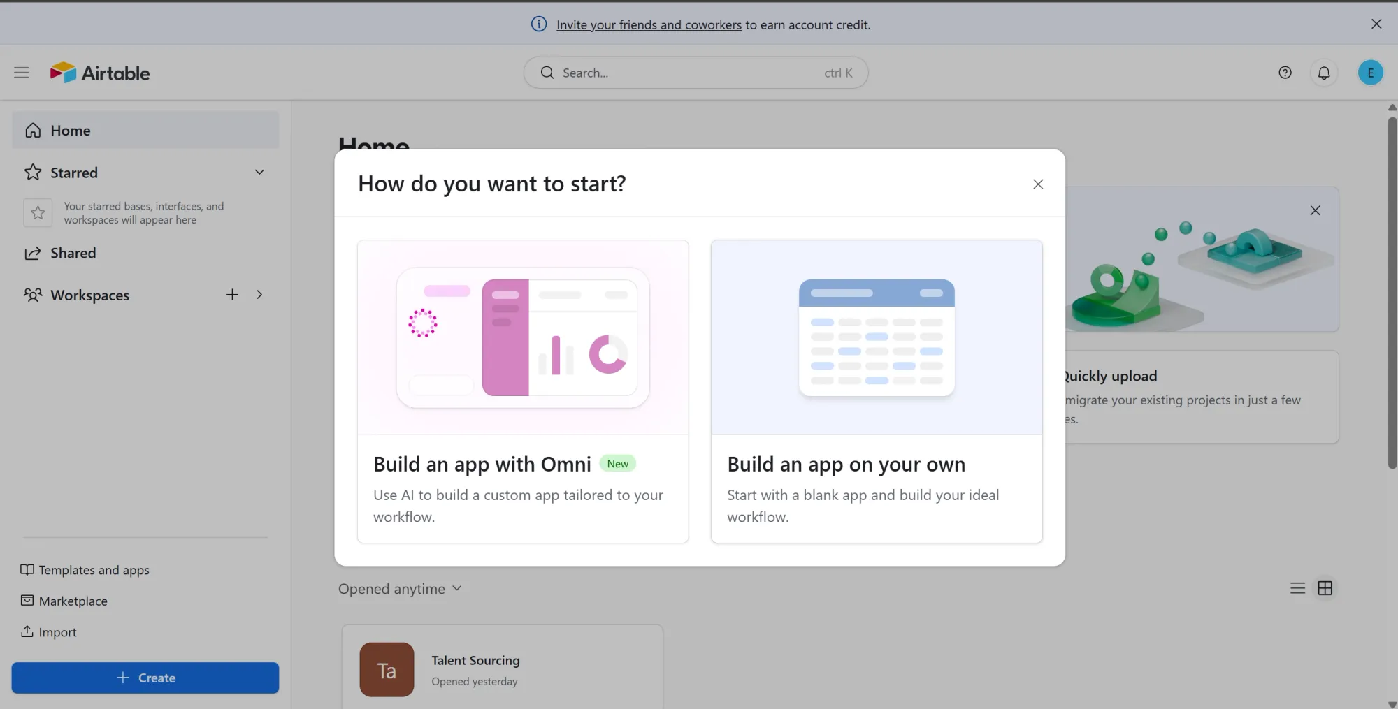Click the upload icon beside Import
The height and width of the screenshot is (709, 1398).
(x=27, y=631)
